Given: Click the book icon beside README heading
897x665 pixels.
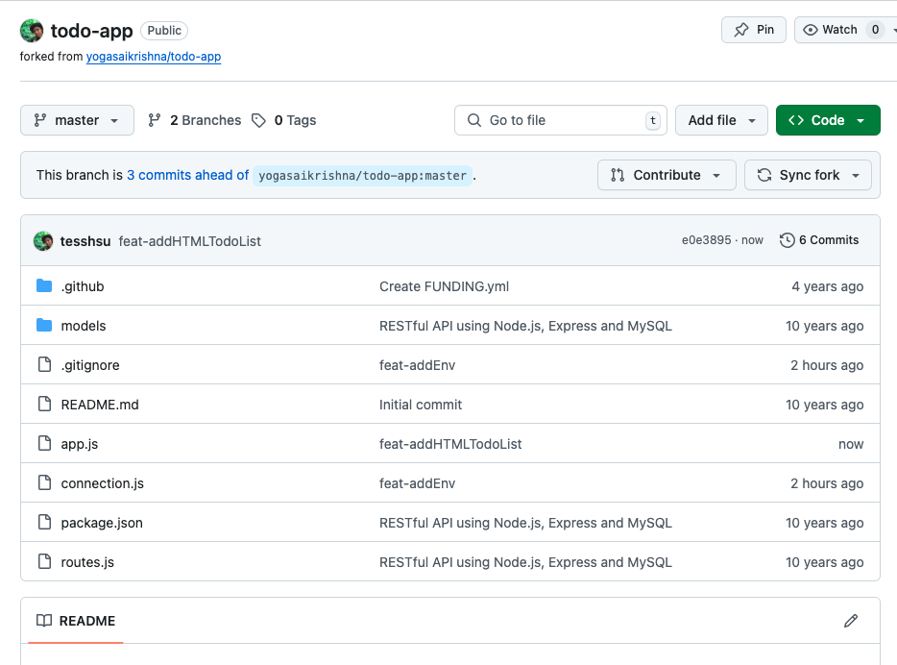Looking at the screenshot, I should coord(44,621).
